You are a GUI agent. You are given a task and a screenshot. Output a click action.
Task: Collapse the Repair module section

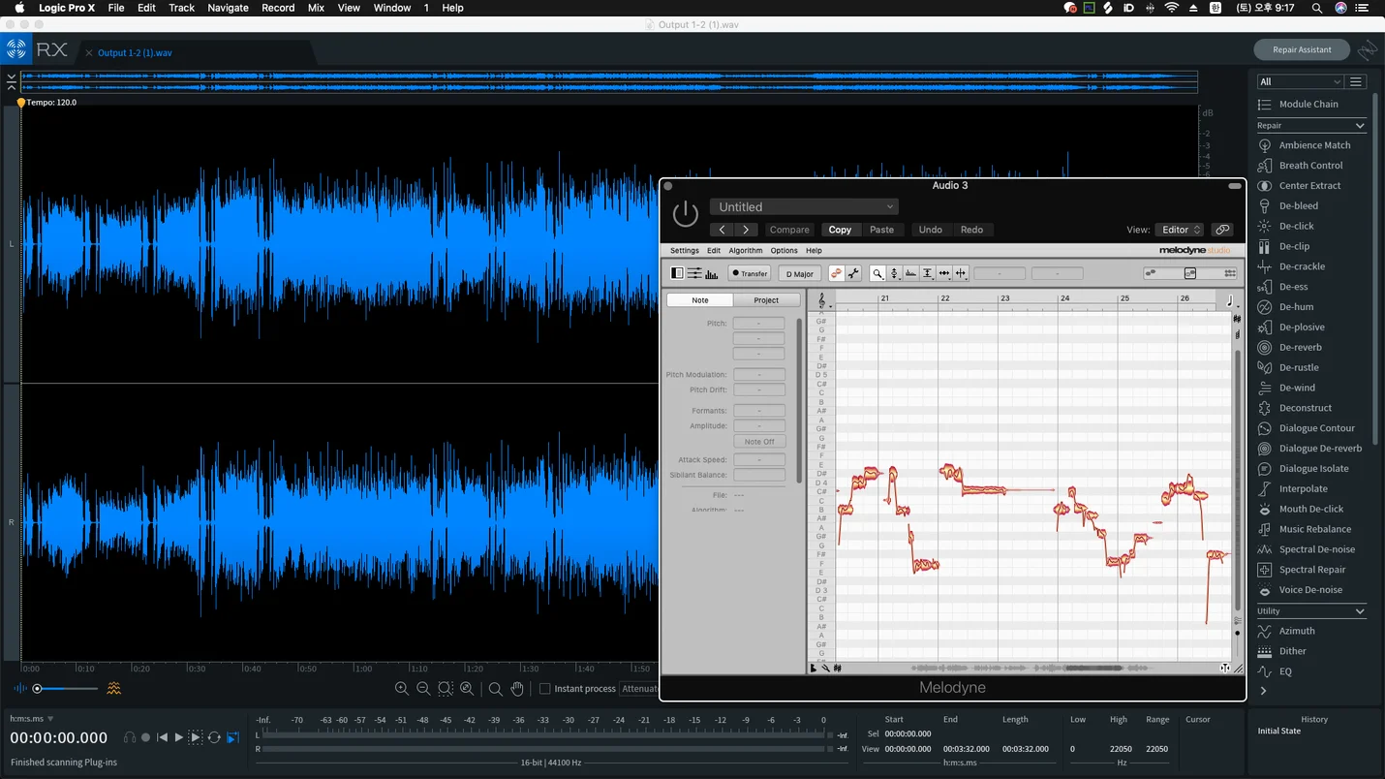[1359, 126]
